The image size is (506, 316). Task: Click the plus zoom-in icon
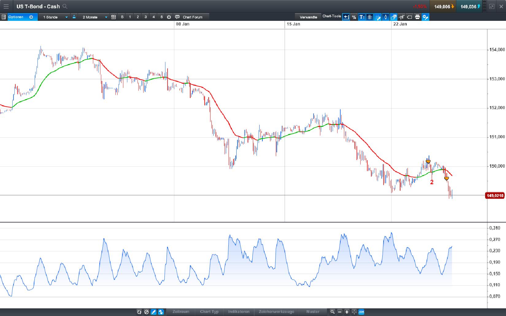point(347,312)
